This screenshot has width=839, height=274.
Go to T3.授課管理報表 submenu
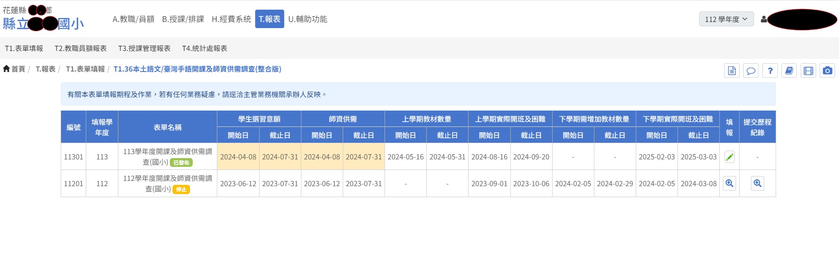tap(144, 48)
